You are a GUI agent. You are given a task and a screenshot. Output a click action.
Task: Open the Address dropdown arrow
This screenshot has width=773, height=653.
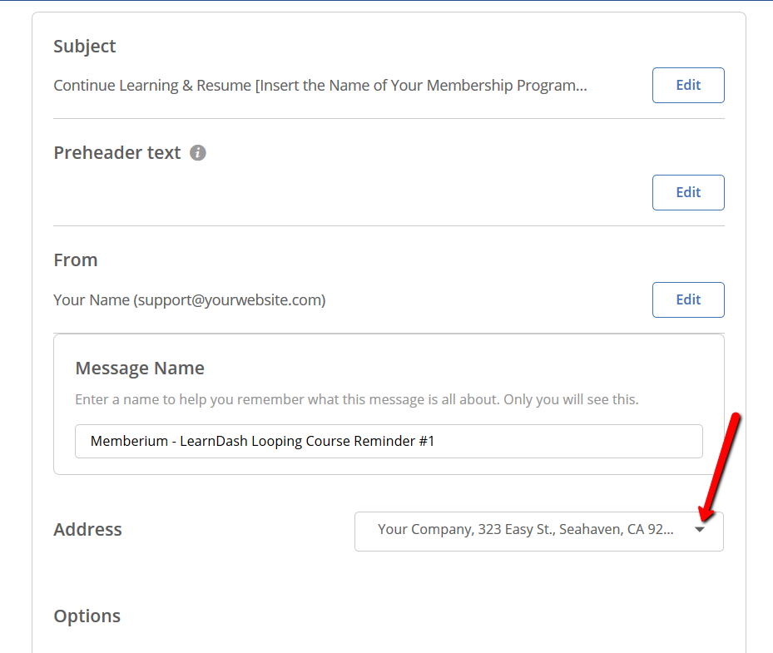(700, 530)
